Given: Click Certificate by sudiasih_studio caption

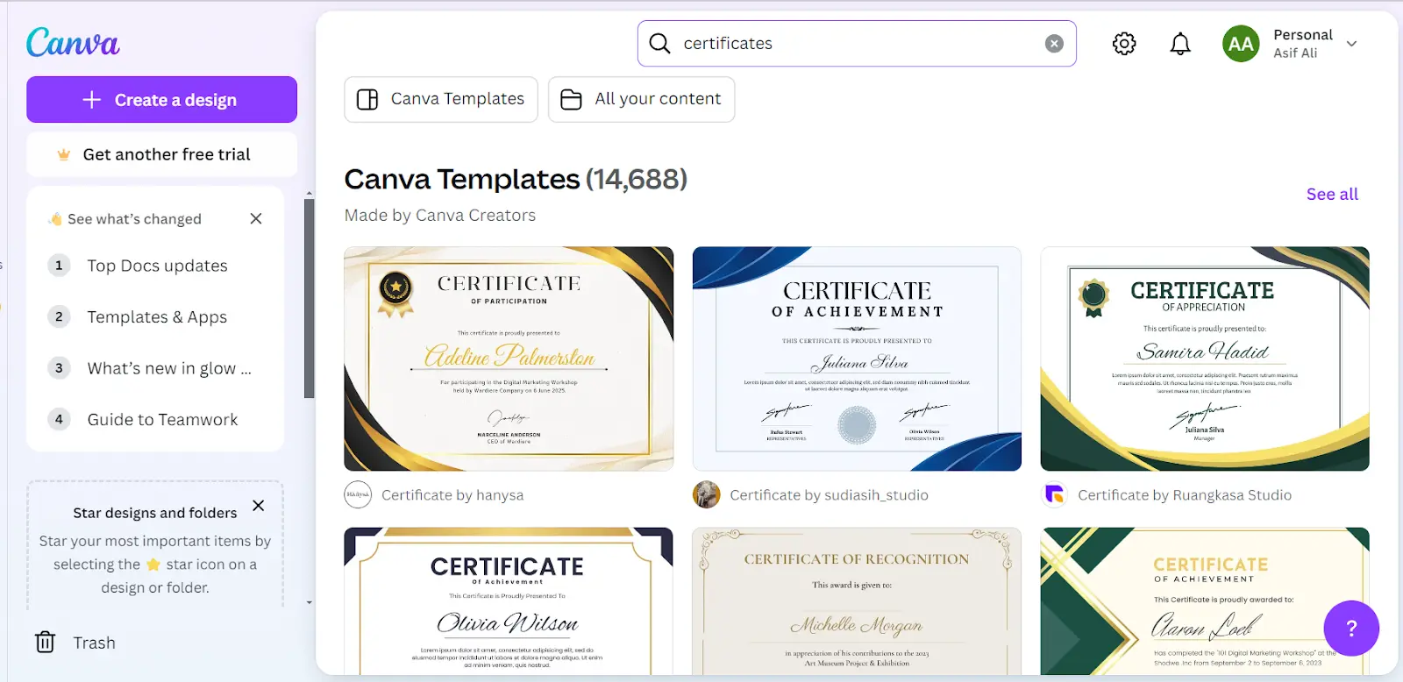Looking at the screenshot, I should [829, 495].
